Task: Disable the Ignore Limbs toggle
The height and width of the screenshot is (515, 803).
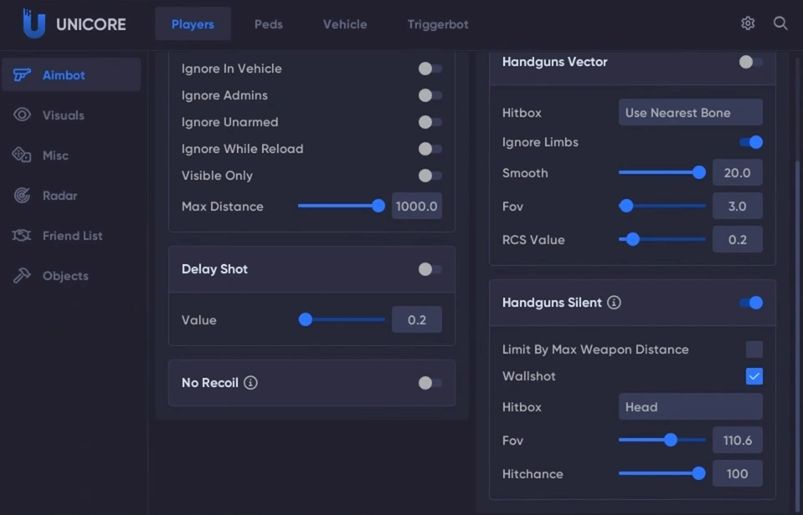Action: (751, 142)
